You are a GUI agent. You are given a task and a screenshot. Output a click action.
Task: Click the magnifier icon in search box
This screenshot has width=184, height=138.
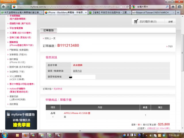167,7
